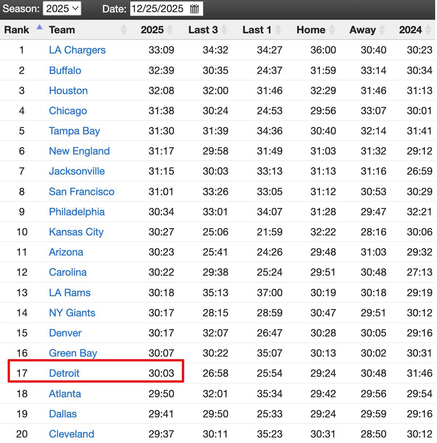Open the Kansas City team link
This screenshot has height=443, width=437.
[x=76, y=232]
